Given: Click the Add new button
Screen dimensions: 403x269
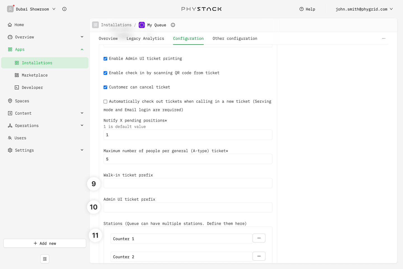Looking at the screenshot, I should click(x=45, y=243).
